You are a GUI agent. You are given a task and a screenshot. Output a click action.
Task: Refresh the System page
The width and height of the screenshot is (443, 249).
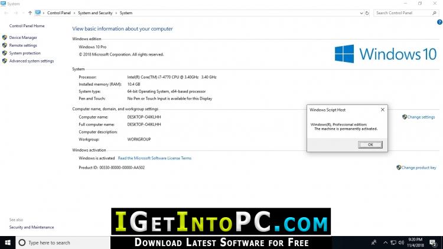(x=367, y=13)
